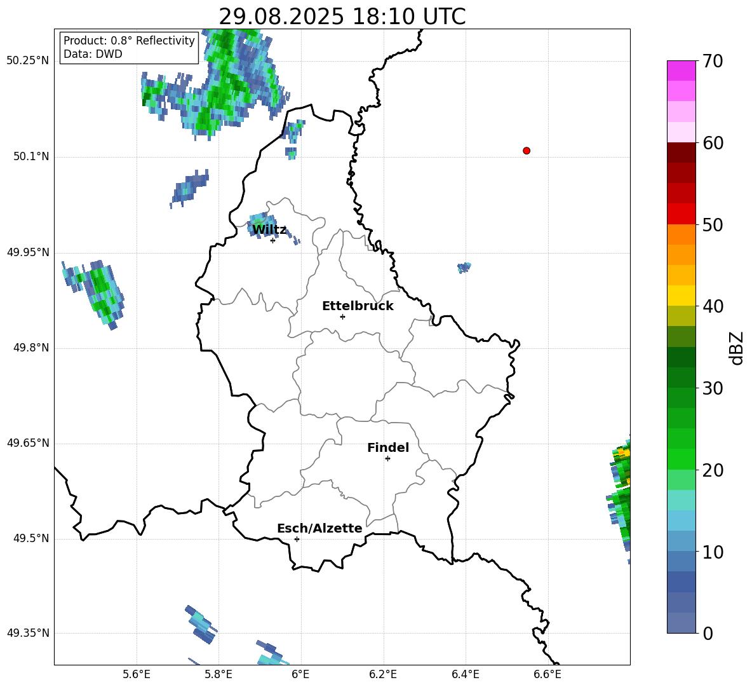Pick the bottom slate-blue swatch just above 0 dBZ
This screenshot has width=752, height=687.
681,623
